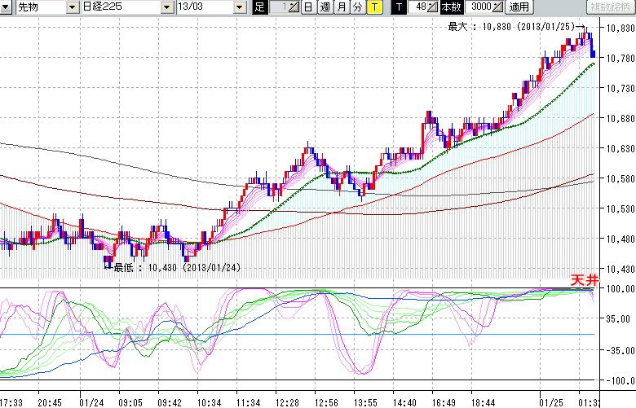
Task: Click the black 足 label
Action: [259, 7]
